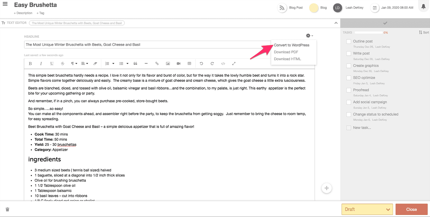This screenshot has height=217, width=430.
Task: Click the New task... entry field
Action: [x=362, y=128]
